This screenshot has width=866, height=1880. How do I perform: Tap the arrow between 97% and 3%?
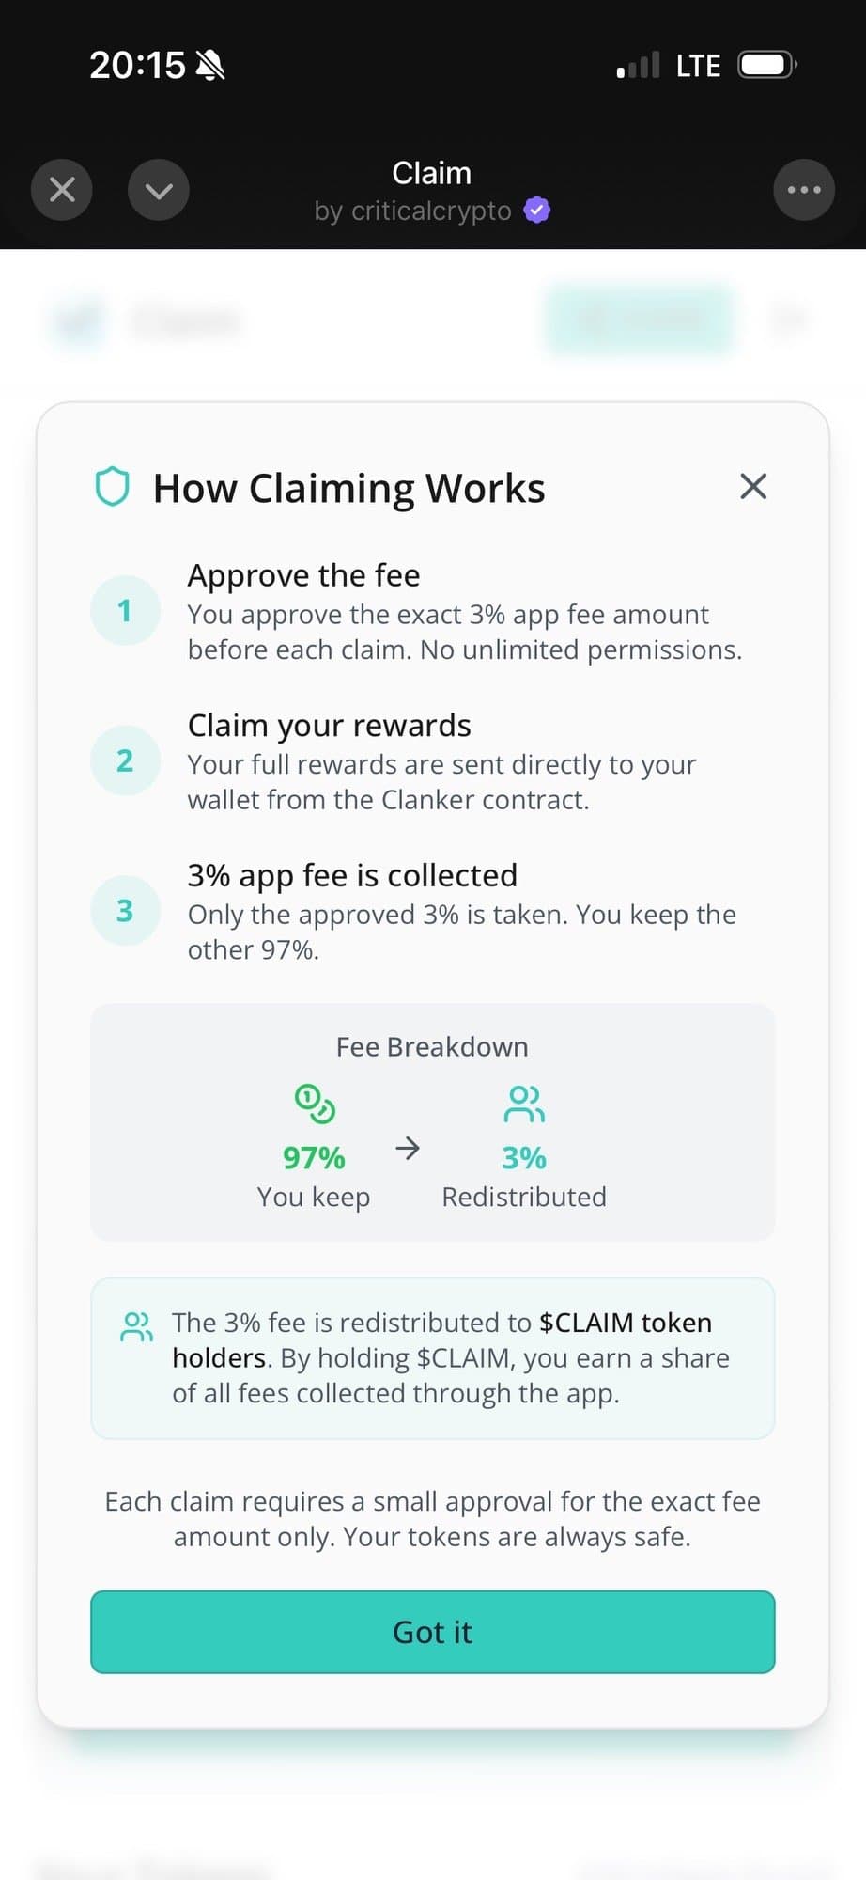pyautogui.click(x=408, y=1148)
